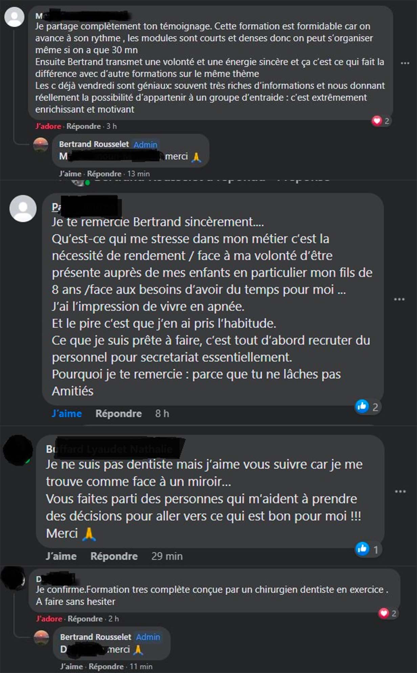Like Bertrand's reply posted 11 min ago
Screen dimensions: 417x673
(x=71, y=667)
